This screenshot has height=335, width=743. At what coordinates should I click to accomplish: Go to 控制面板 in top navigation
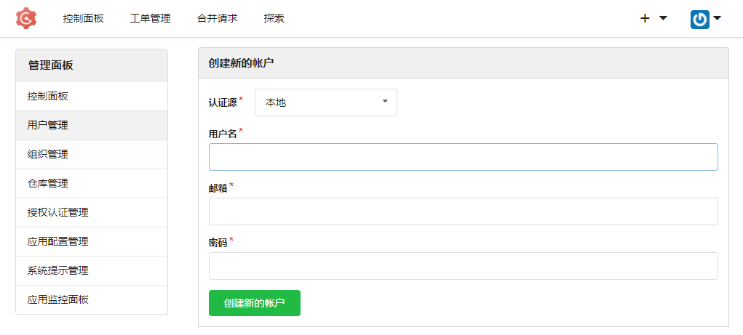click(x=83, y=18)
